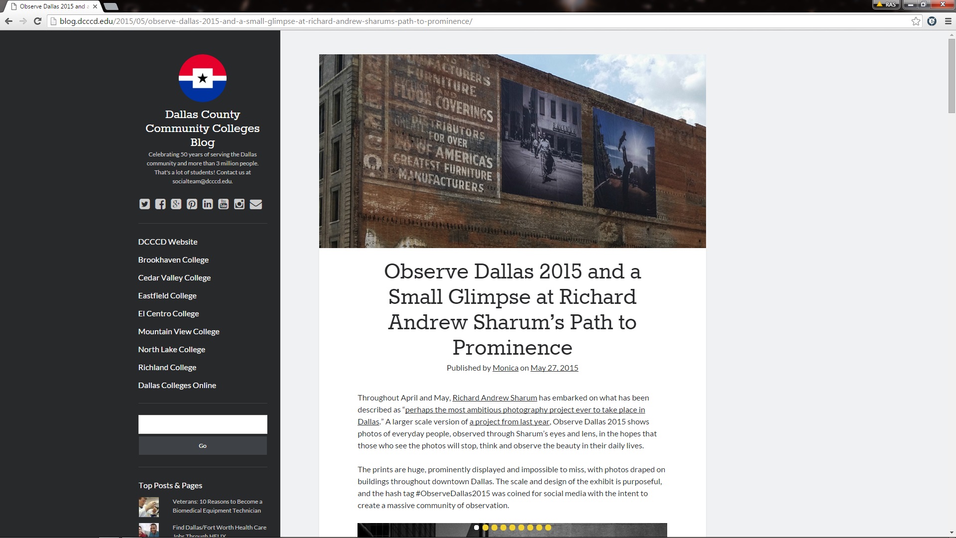Open the Chrome hamburger menu
Screen dimensions: 956x538
[948, 21]
